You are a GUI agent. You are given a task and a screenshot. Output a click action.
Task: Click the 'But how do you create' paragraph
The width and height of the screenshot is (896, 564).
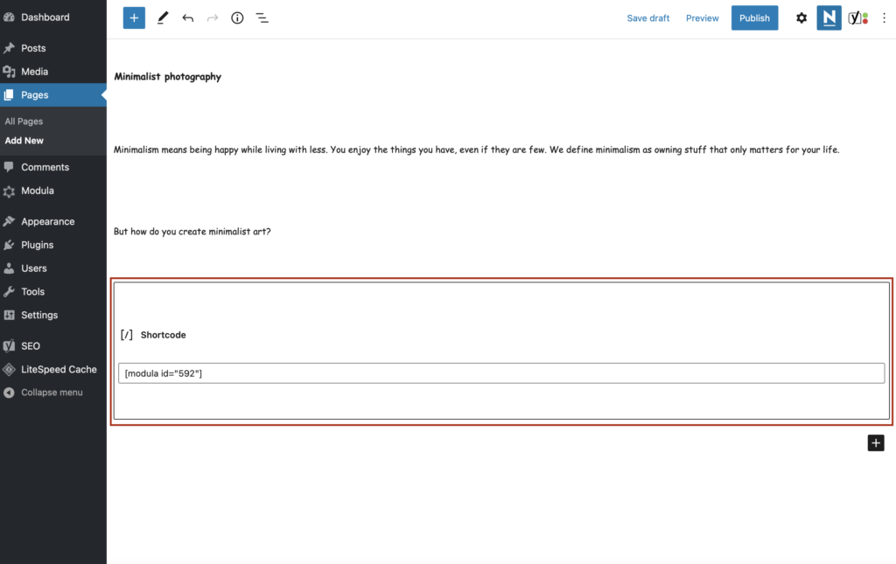point(192,231)
